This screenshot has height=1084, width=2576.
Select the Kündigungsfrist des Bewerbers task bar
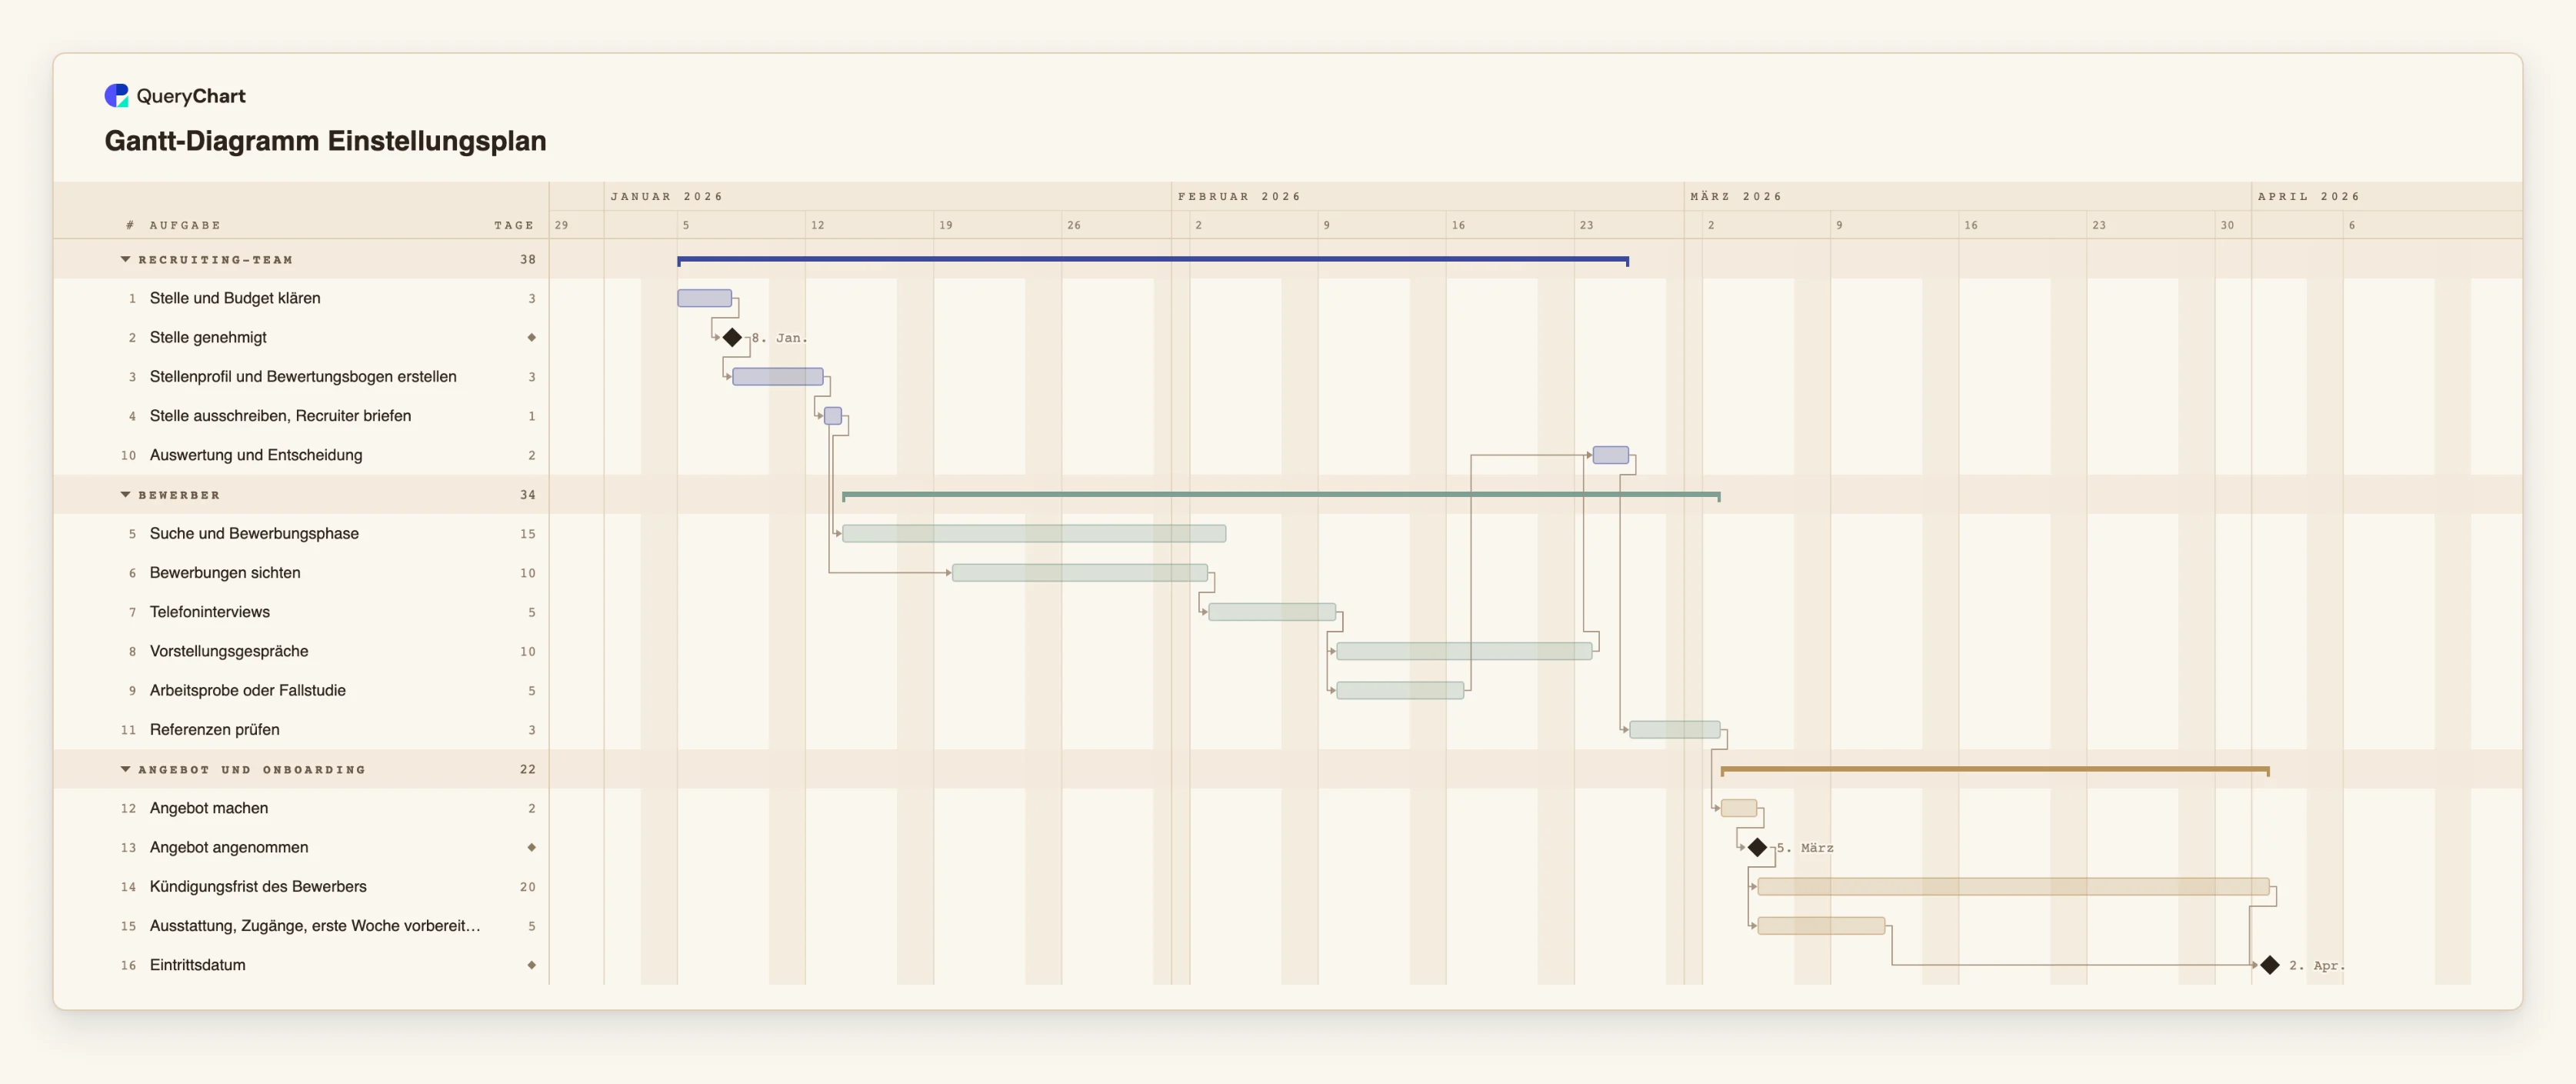pos(2013,887)
